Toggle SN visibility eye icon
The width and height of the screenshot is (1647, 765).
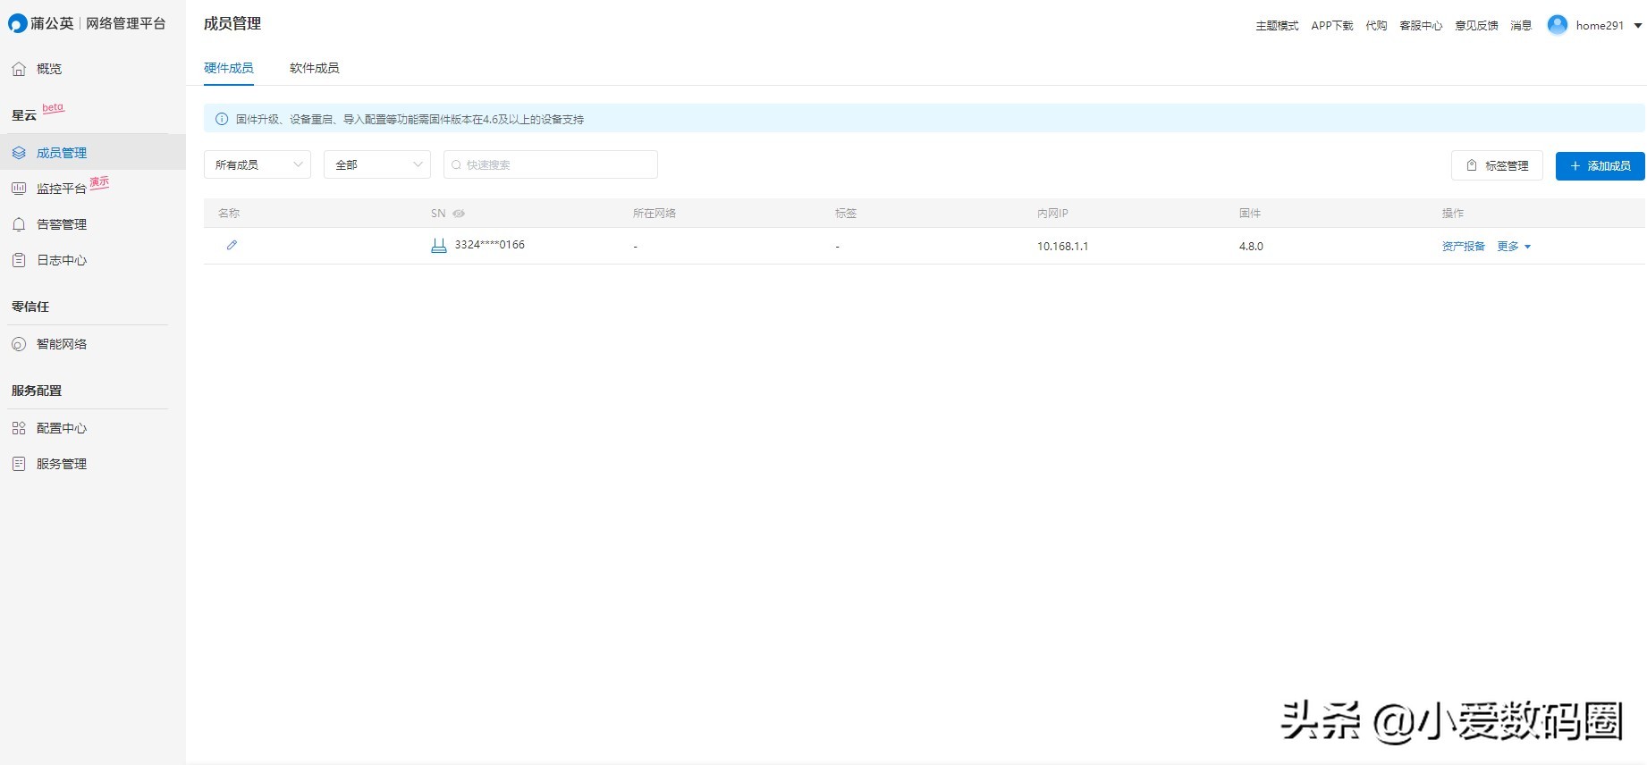[459, 214]
